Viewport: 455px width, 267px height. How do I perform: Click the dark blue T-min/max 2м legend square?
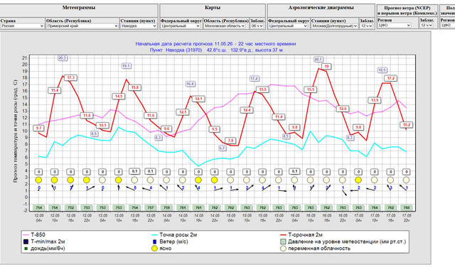[x=26, y=241]
